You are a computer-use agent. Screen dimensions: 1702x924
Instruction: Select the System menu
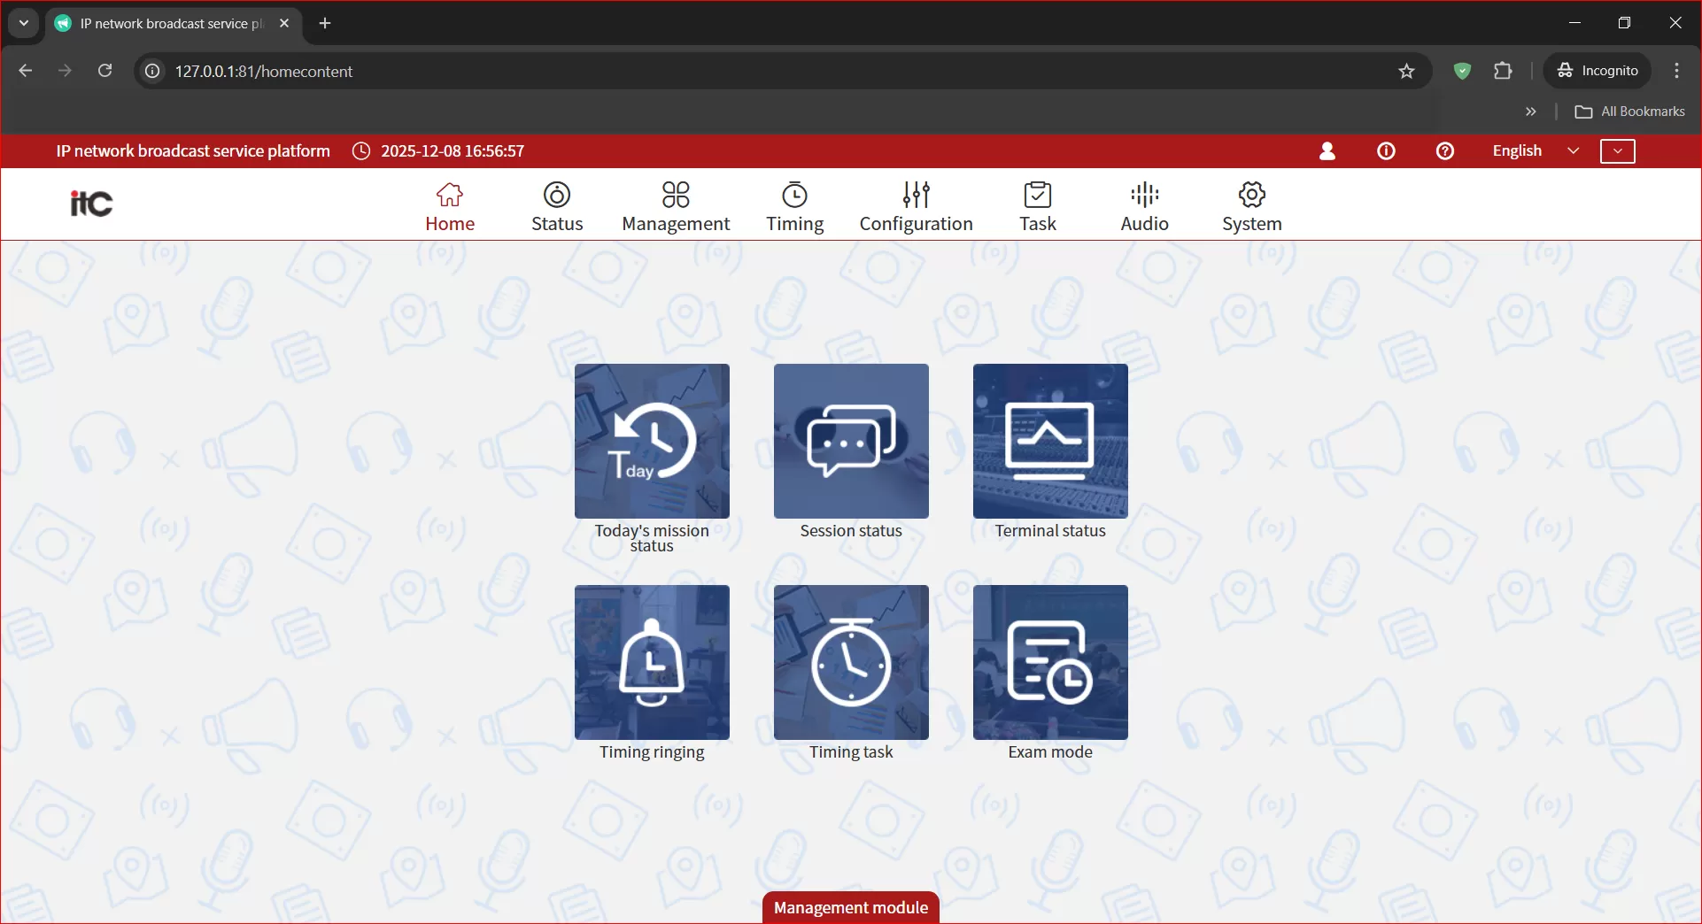tap(1251, 206)
